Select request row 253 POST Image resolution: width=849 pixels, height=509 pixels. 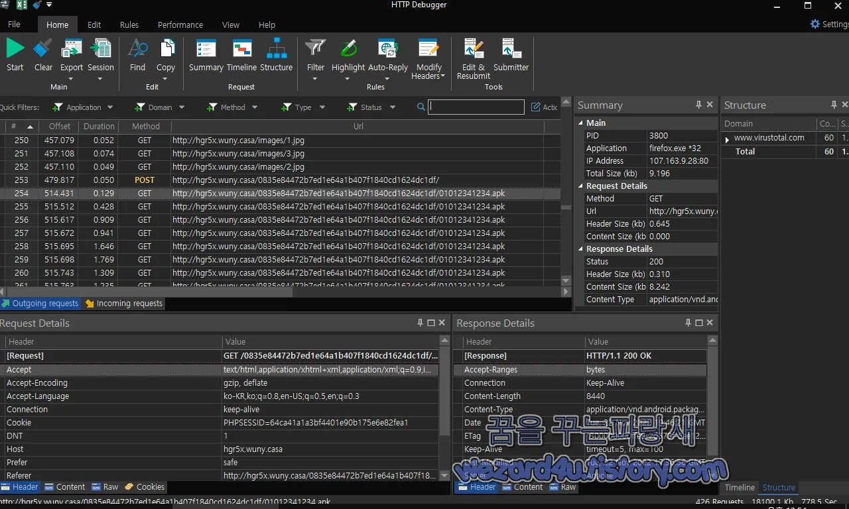click(x=280, y=180)
